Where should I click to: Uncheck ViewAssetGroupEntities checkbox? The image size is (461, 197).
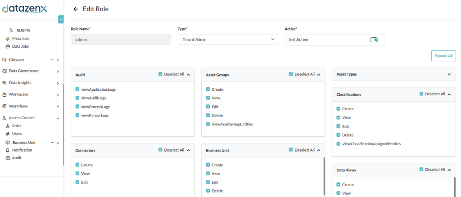click(x=208, y=124)
